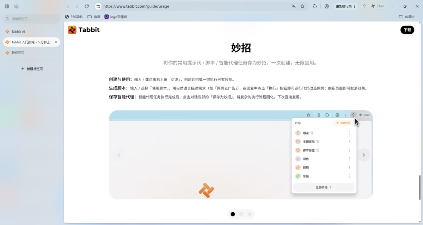Switch to the Tabbit AI tab

coord(32,31)
